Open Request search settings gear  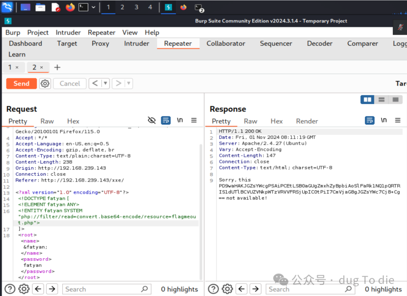coord(24,289)
